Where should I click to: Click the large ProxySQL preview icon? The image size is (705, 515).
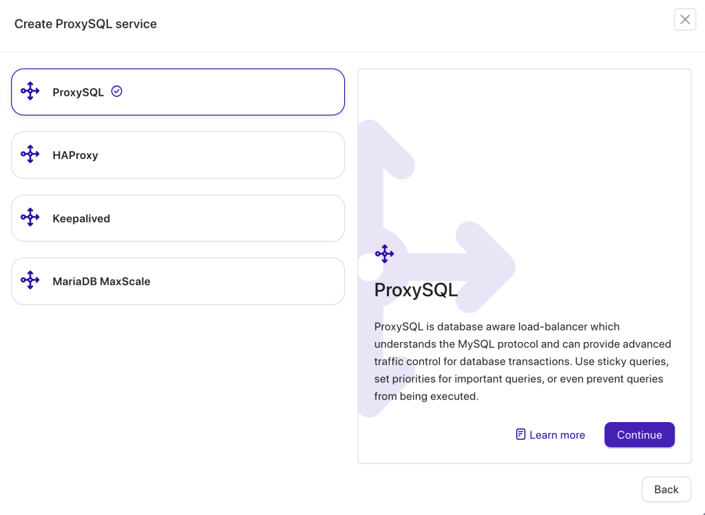click(384, 253)
